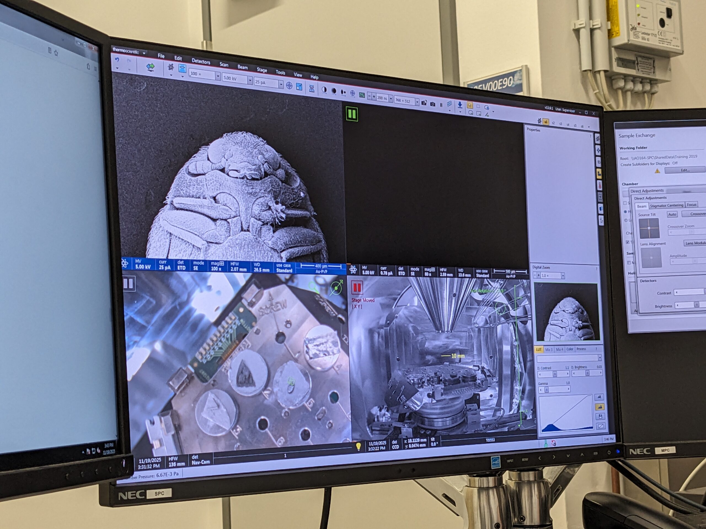Click the Auto button for Source Tilt
The width and height of the screenshot is (706, 529).
pyautogui.click(x=672, y=214)
